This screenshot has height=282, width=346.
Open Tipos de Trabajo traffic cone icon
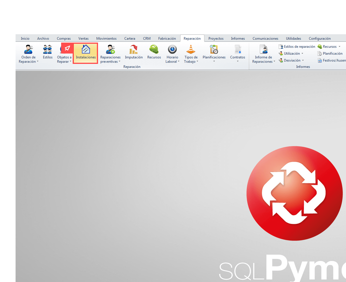(x=191, y=50)
